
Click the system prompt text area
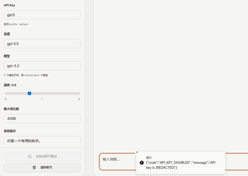(x=42, y=140)
